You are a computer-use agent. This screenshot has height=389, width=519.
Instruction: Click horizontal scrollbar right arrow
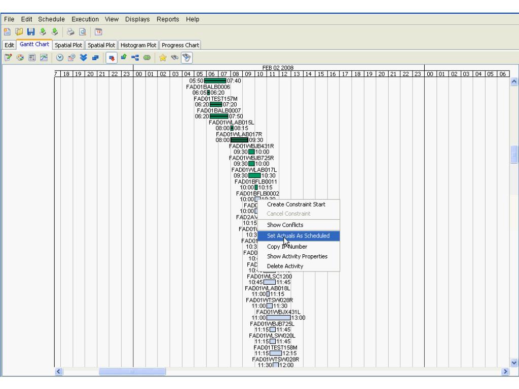click(505, 371)
